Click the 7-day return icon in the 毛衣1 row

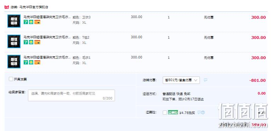[26, 62]
